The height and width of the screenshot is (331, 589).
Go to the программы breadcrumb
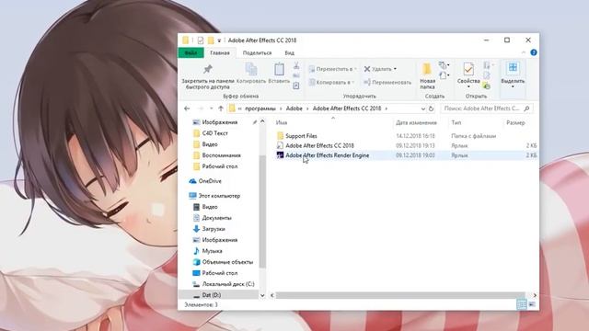coord(260,108)
